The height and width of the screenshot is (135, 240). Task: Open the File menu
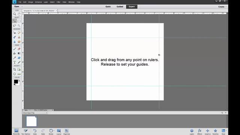pos(20,2)
